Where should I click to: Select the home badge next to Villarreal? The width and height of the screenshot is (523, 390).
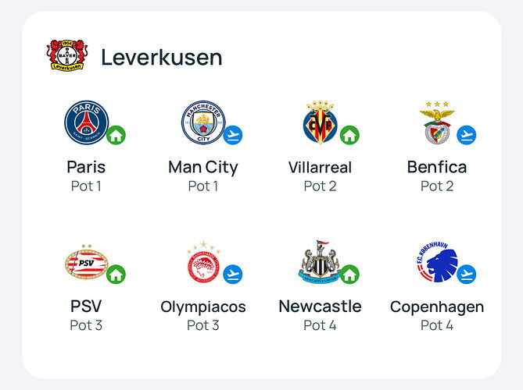coord(349,135)
